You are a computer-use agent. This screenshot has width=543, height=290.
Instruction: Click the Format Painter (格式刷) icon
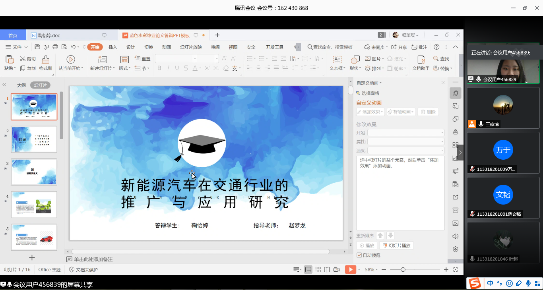[x=46, y=60]
